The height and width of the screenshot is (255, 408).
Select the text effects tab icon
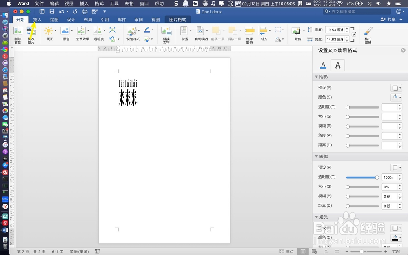click(338, 65)
